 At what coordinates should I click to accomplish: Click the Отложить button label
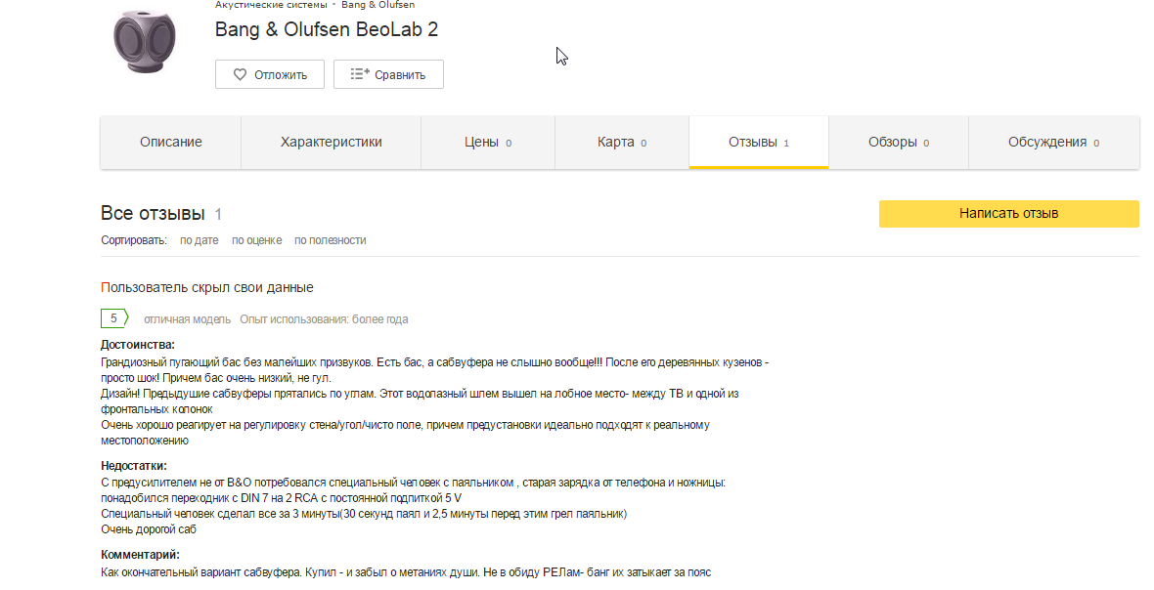281,75
